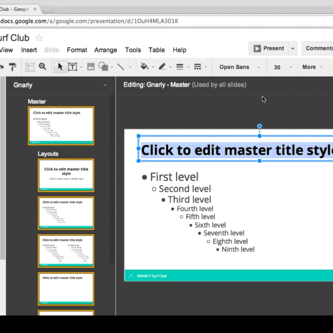Select the line tool
Screen dimensions: 333x333
coord(120,67)
